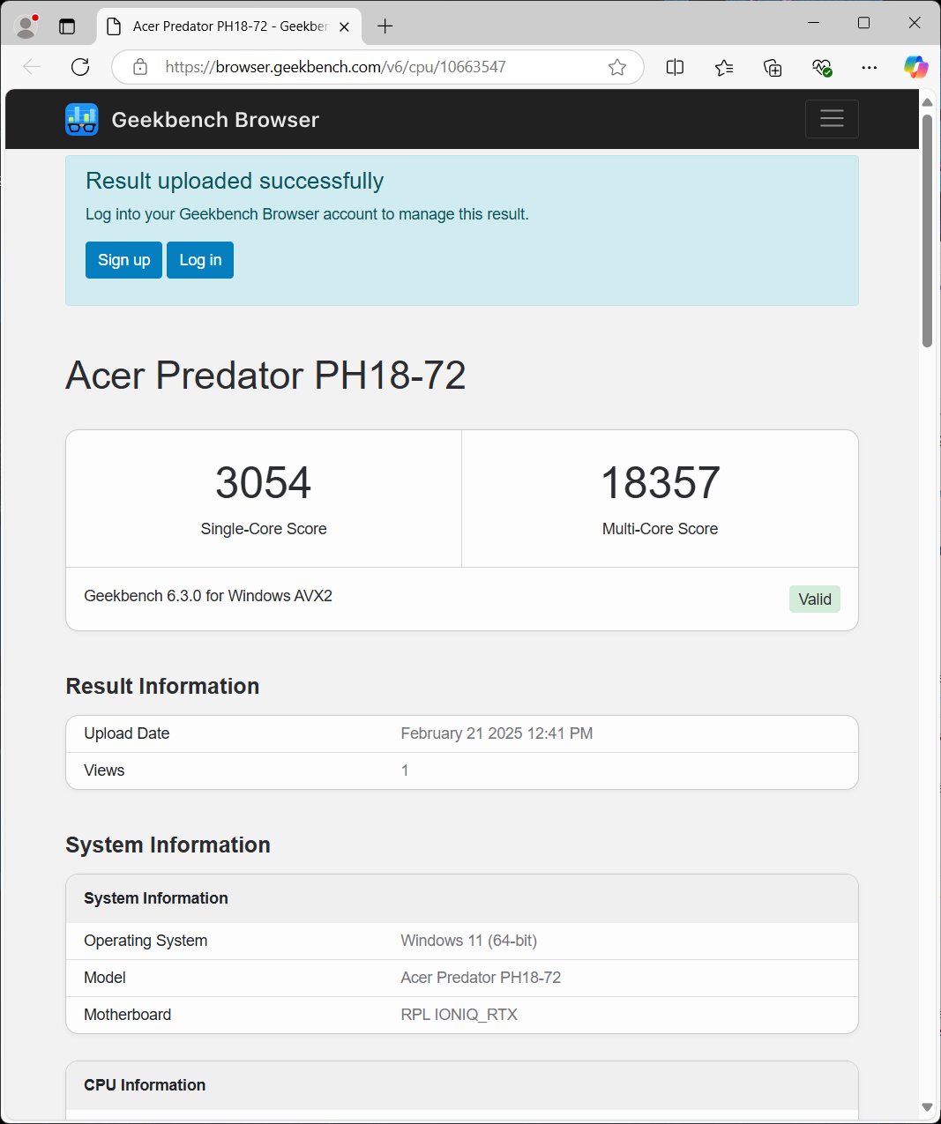The height and width of the screenshot is (1124, 941).
Task: Click the Sign up button
Action: (123, 260)
